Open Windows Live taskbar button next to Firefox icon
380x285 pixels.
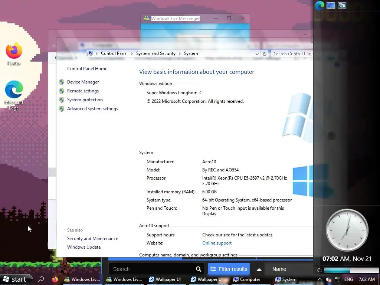(x=82, y=279)
